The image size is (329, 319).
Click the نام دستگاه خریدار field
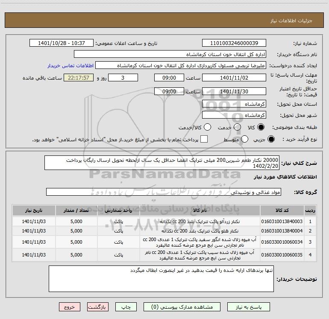click(x=170, y=54)
